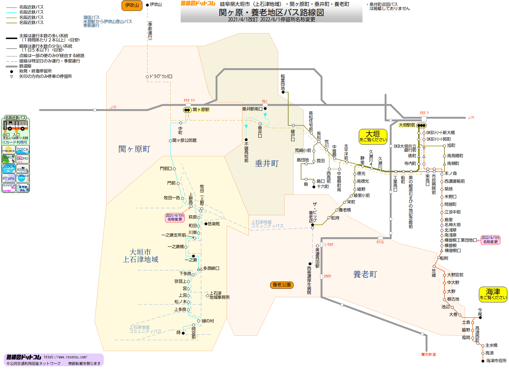Select the 関ヶ原公民館 stop
This screenshot has width=509, height=369.
[x=171, y=141]
